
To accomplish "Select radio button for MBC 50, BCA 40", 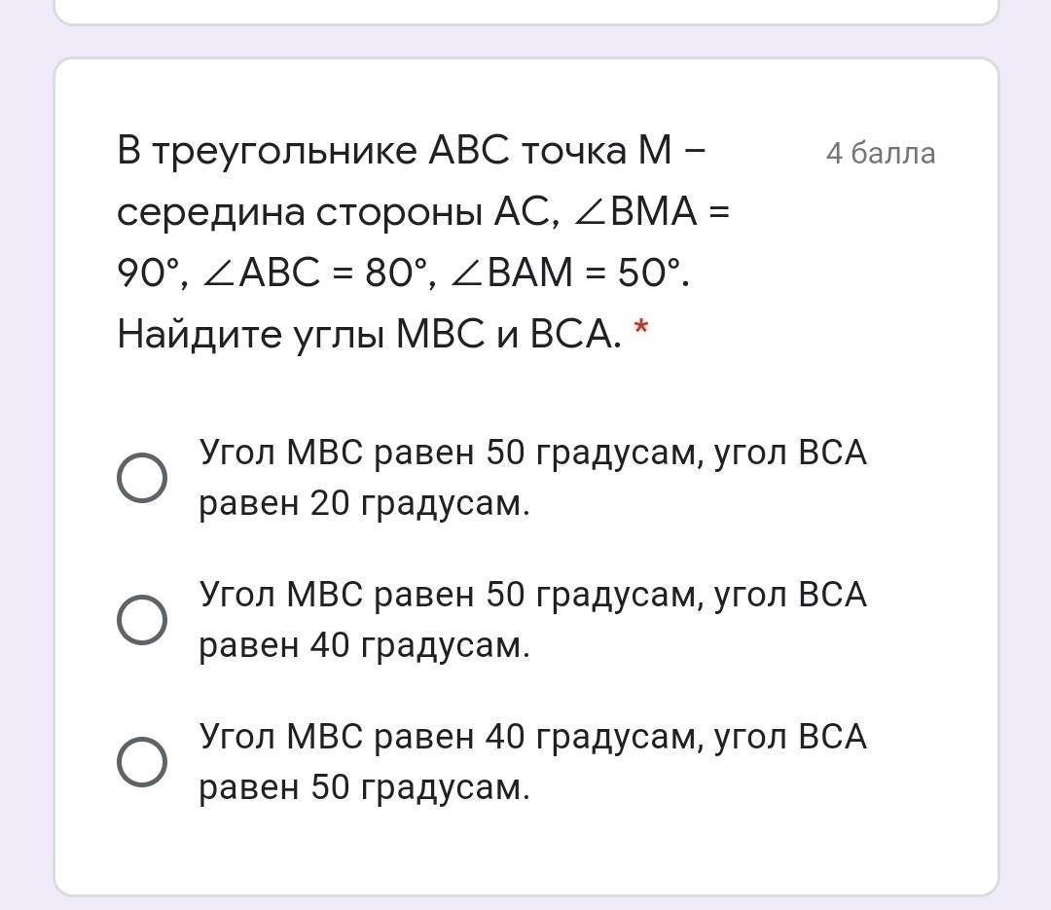I will click(x=141, y=620).
